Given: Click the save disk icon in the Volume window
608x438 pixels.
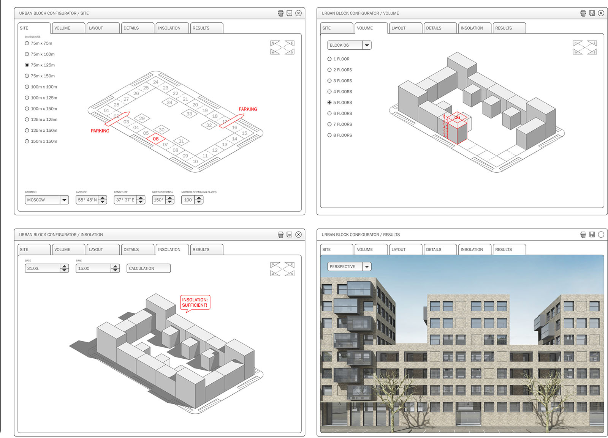Looking at the screenshot, I should click(592, 13).
